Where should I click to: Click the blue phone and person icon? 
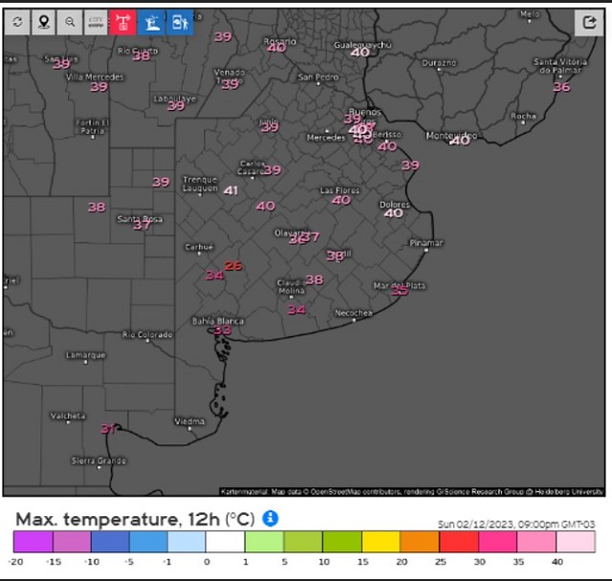179,22
